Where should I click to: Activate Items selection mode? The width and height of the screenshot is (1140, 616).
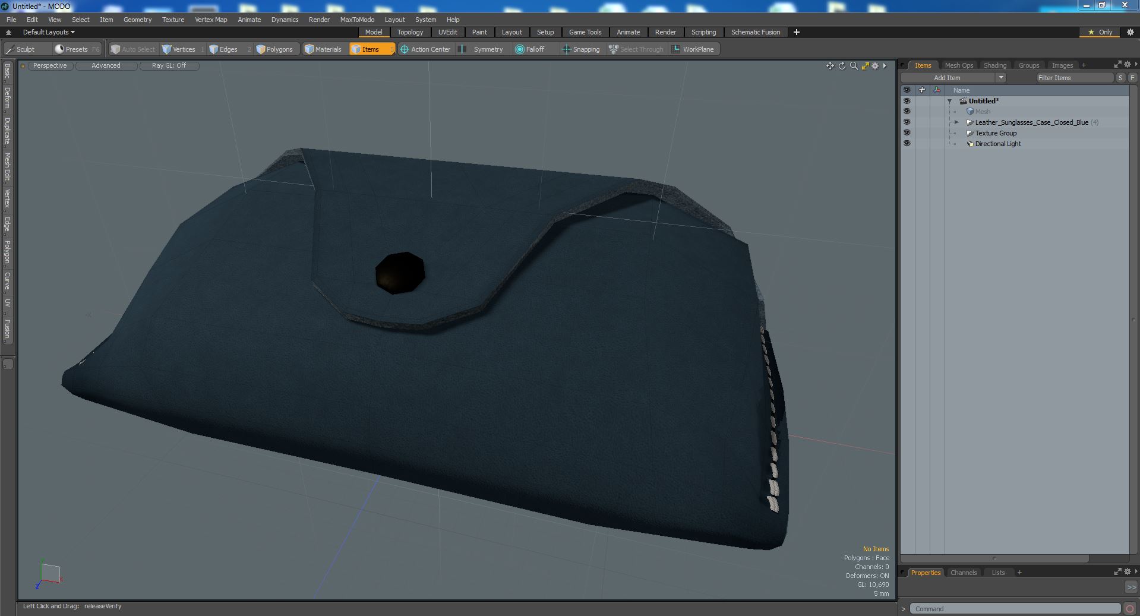pyautogui.click(x=371, y=49)
